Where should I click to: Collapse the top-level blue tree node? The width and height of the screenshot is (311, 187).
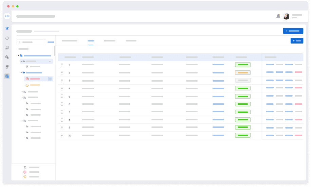[19, 55]
